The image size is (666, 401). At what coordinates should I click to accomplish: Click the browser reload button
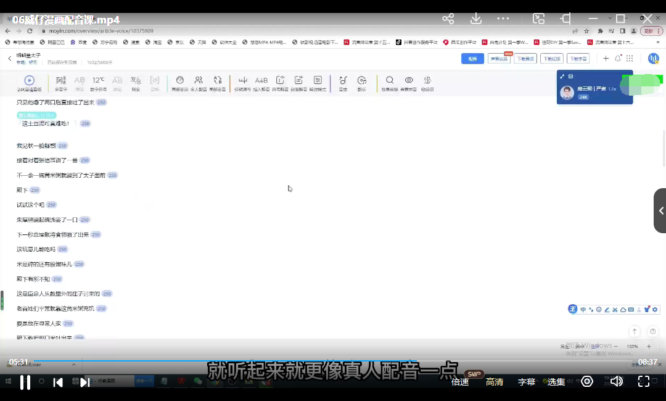[30, 31]
